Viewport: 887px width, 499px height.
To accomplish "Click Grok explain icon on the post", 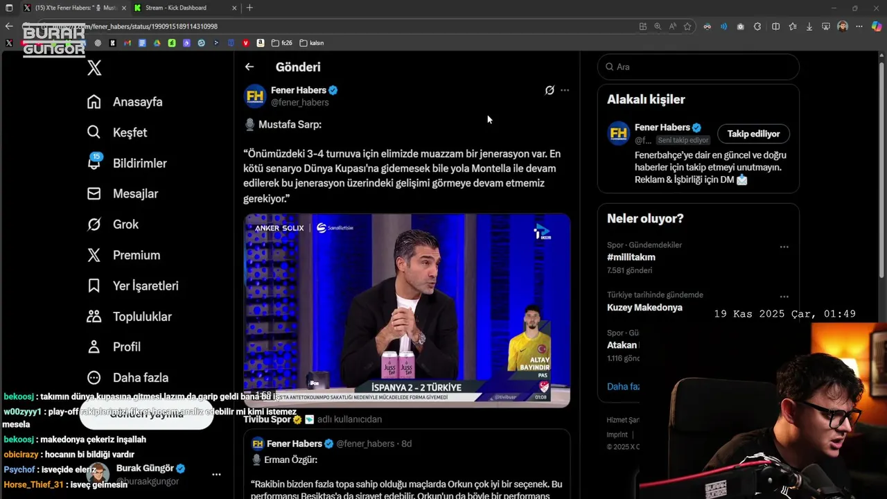I will pyautogui.click(x=550, y=90).
